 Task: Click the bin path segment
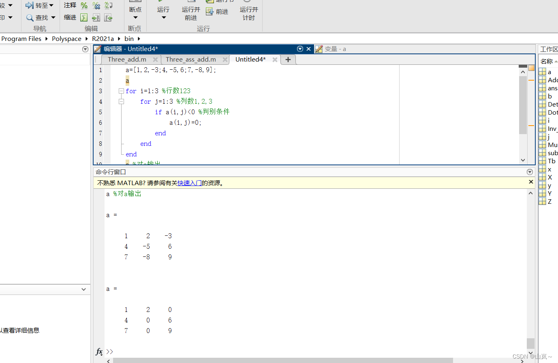tap(129, 38)
